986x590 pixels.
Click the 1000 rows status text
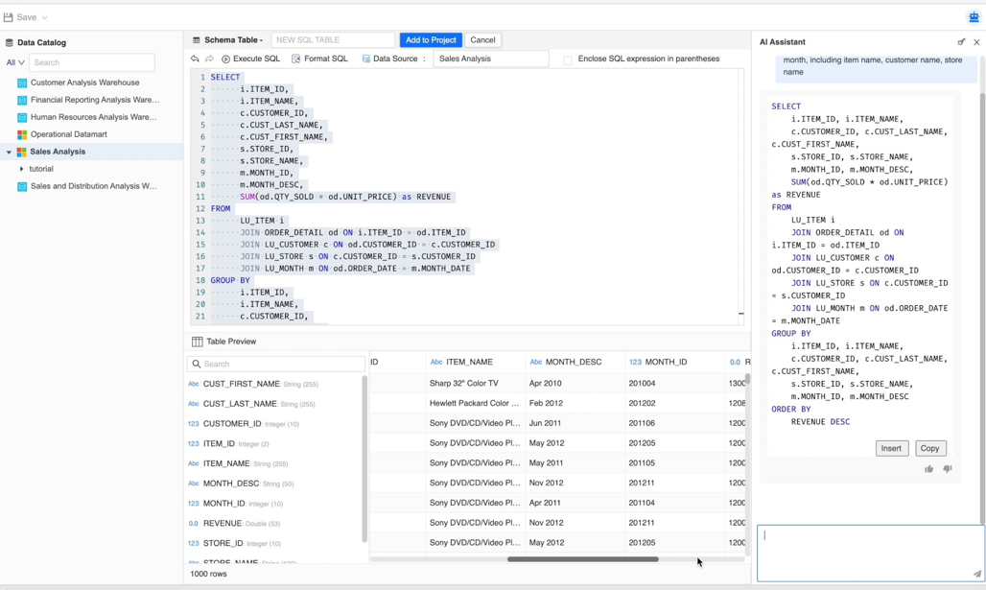(209, 574)
